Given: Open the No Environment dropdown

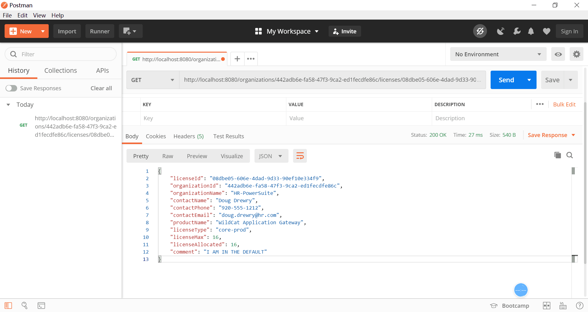Looking at the screenshot, I should 498,54.
